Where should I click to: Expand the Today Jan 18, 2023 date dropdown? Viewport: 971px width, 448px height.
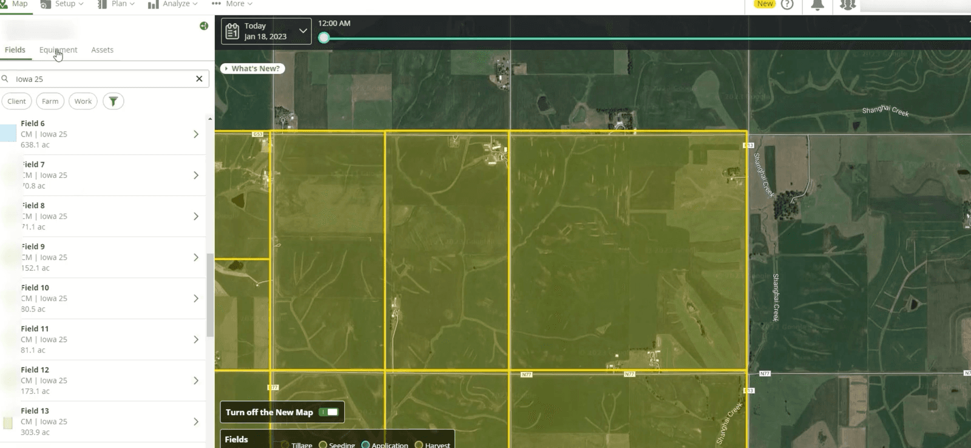[x=303, y=31]
